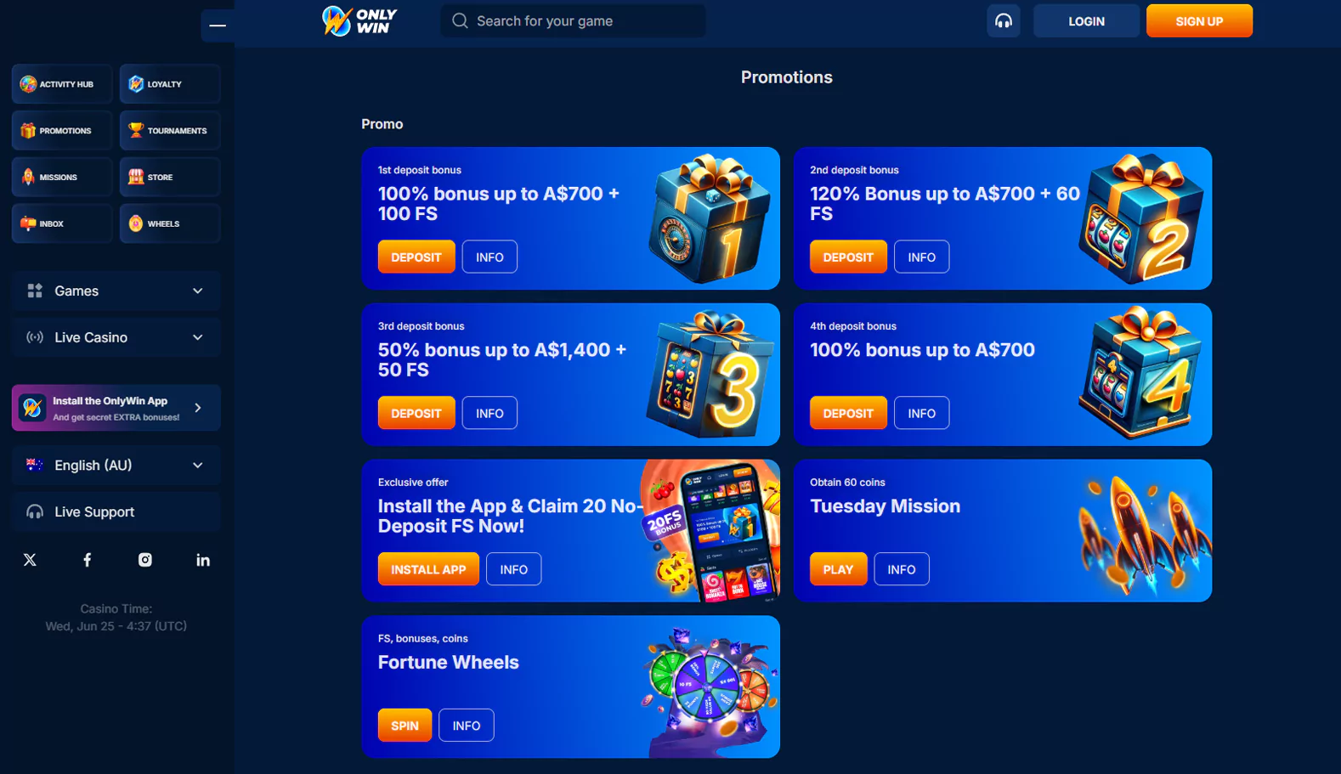Visit the Facebook page icon
Image resolution: width=1341 pixels, height=774 pixels.
(88, 560)
